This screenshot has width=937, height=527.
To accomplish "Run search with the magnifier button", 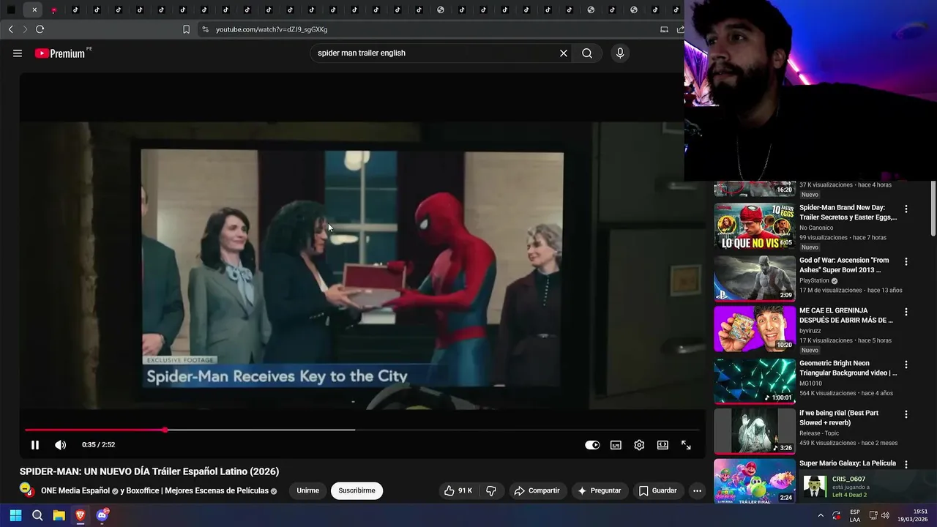I will coord(587,53).
